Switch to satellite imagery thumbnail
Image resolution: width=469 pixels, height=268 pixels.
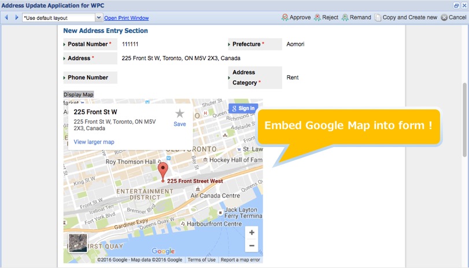pos(77,243)
